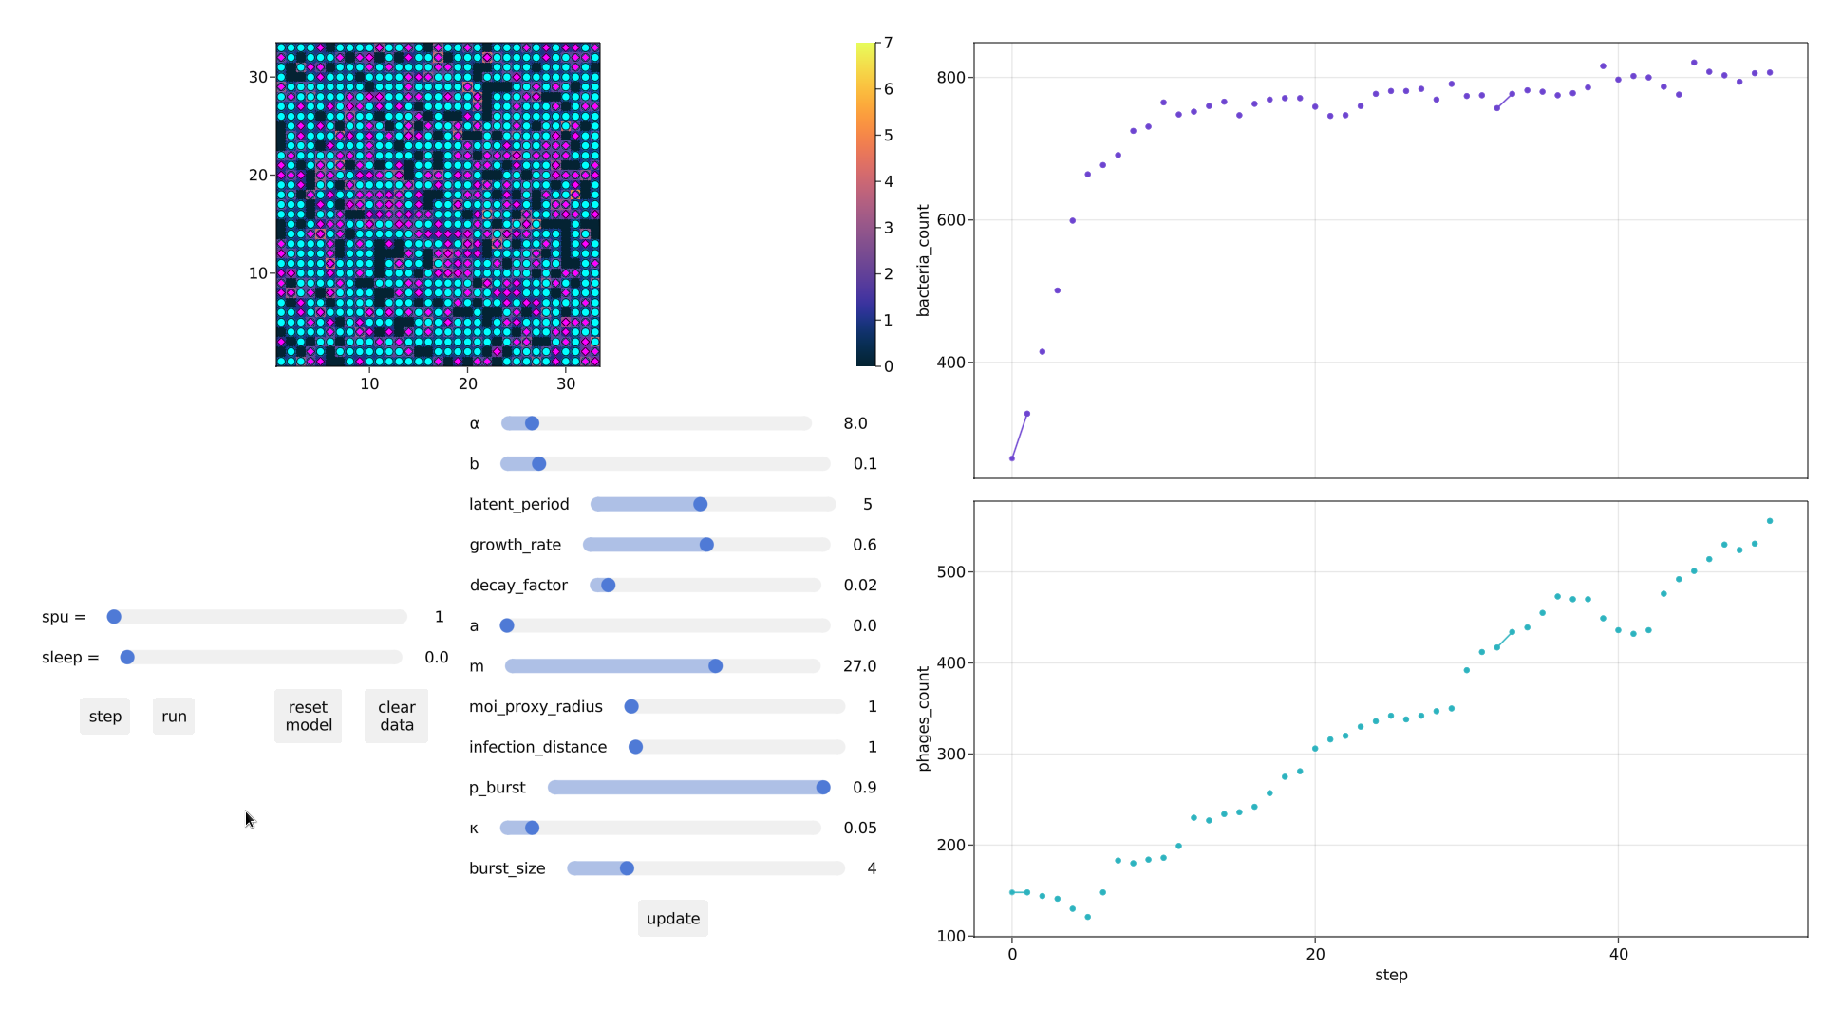Screen dimensions: 1823x1025
Task: Click the infection_distance slider handle
Action: click(x=636, y=747)
